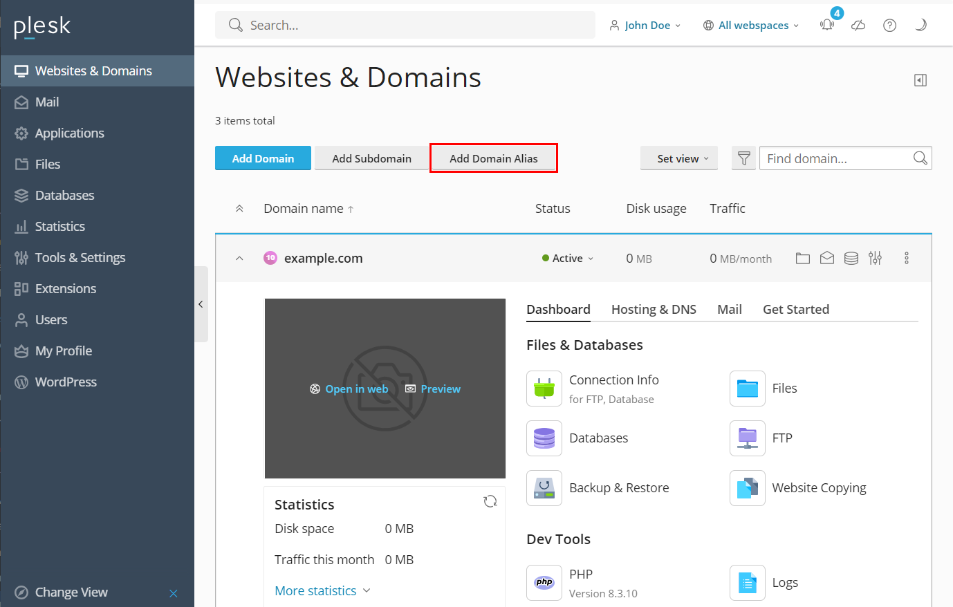Open Backup & Restore tool
The width and height of the screenshot is (953, 607).
618,488
